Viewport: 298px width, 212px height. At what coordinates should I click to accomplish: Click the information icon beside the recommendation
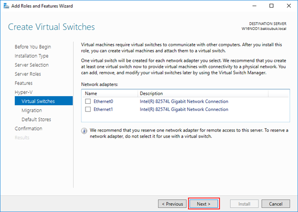point(84,131)
